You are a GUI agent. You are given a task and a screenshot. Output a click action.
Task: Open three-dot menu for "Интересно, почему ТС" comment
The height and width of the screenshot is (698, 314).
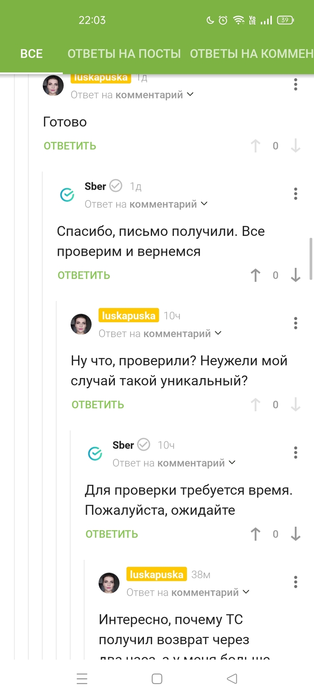[295, 582]
